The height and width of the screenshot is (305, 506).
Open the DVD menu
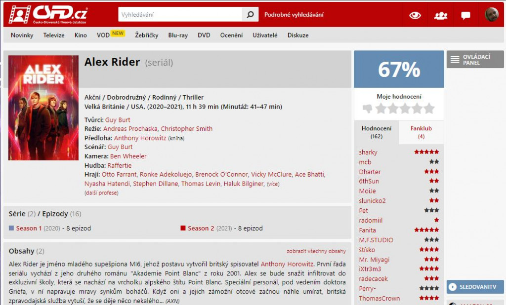click(204, 35)
